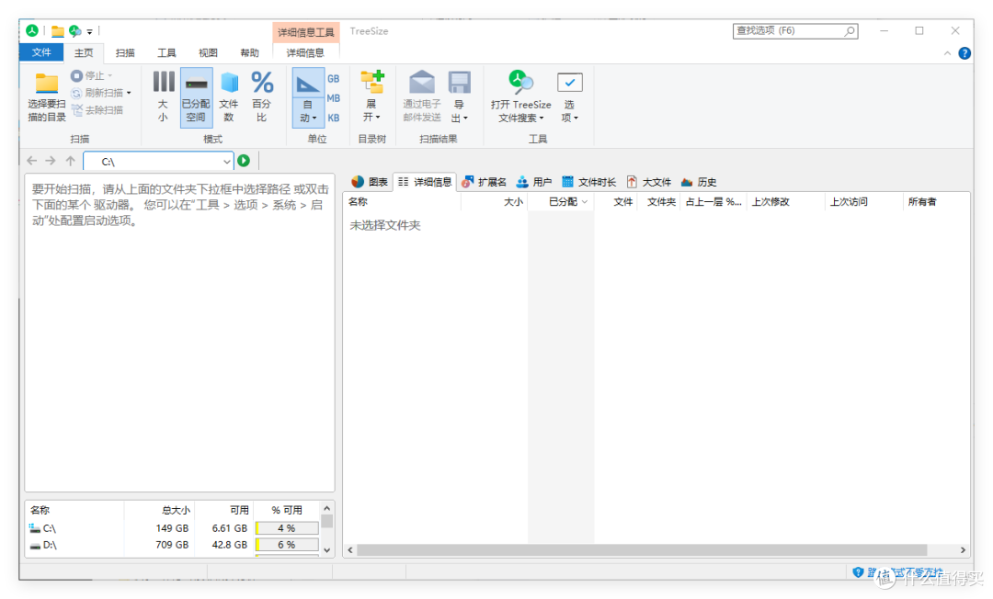Screen dimensions: 993x599
Task: Open the 用户 users tab
Action: [x=534, y=182]
